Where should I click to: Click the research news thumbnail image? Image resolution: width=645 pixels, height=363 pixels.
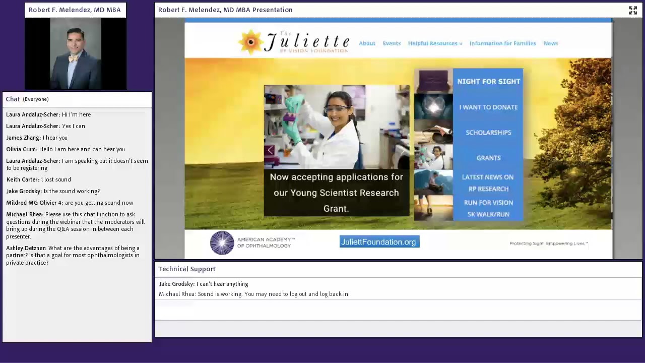pyautogui.click(x=433, y=183)
